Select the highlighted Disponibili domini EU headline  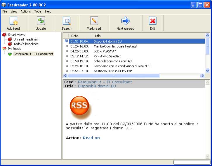pyautogui.click(x=137, y=41)
